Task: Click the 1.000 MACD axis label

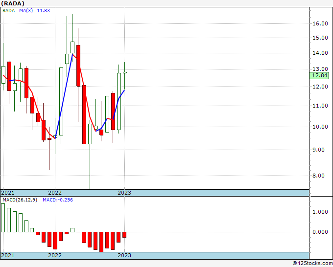Action: [320, 212]
